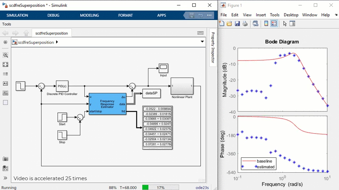
Task: Take a screenshot with the camera icon
Action: click(x=5, y=159)
